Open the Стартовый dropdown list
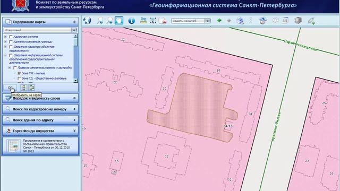Screen dimensions: 340x191 point(74,30)
